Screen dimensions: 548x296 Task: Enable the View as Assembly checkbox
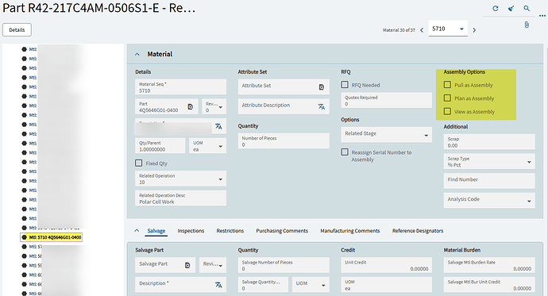(447, 111)
